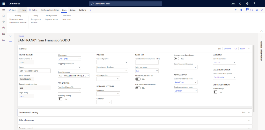This screenshot has height=130, width=265.
Task: Click the filter funnel icon
Action: (11, 36)
